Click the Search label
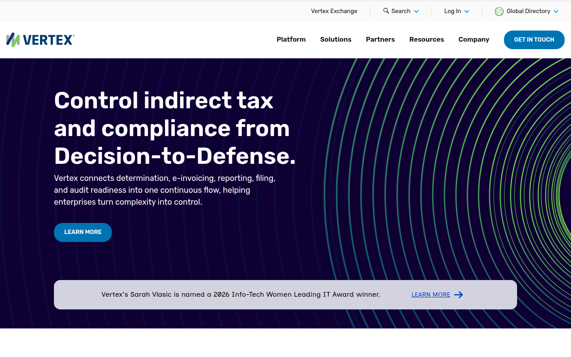571x357 pixels. (401, 11)
